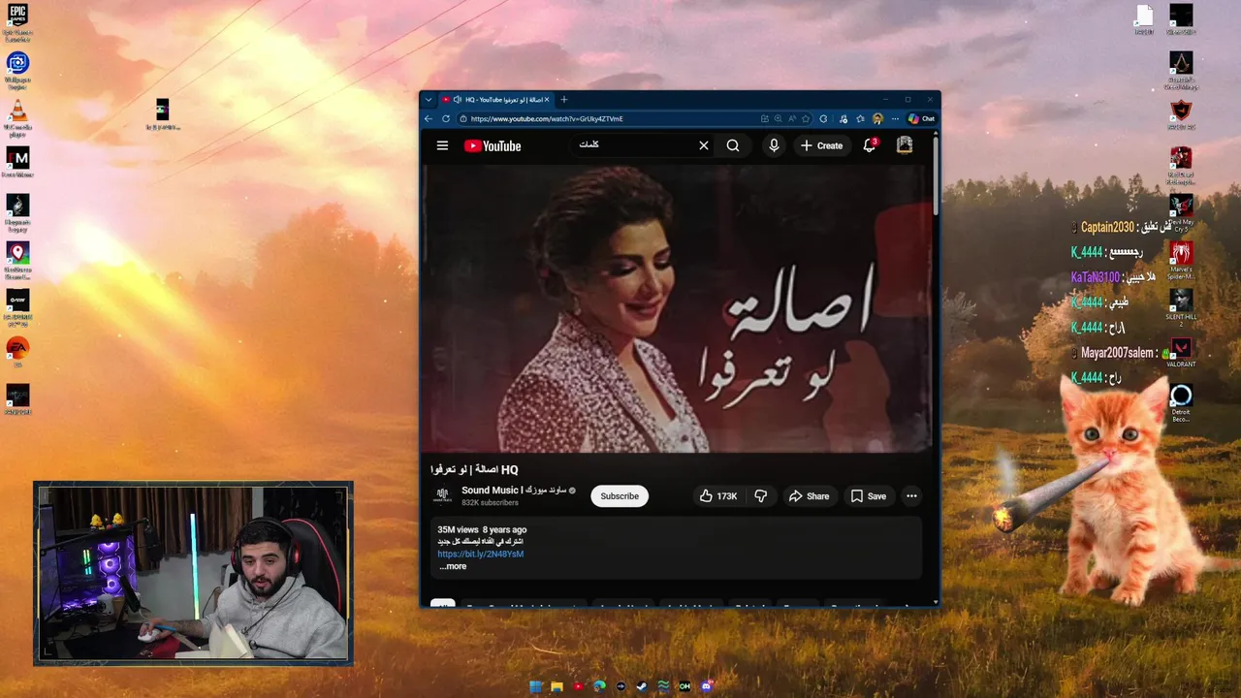Open the Windows Start menu
Viewport: 1241px width, 698px height.
(x=535, y=686)
